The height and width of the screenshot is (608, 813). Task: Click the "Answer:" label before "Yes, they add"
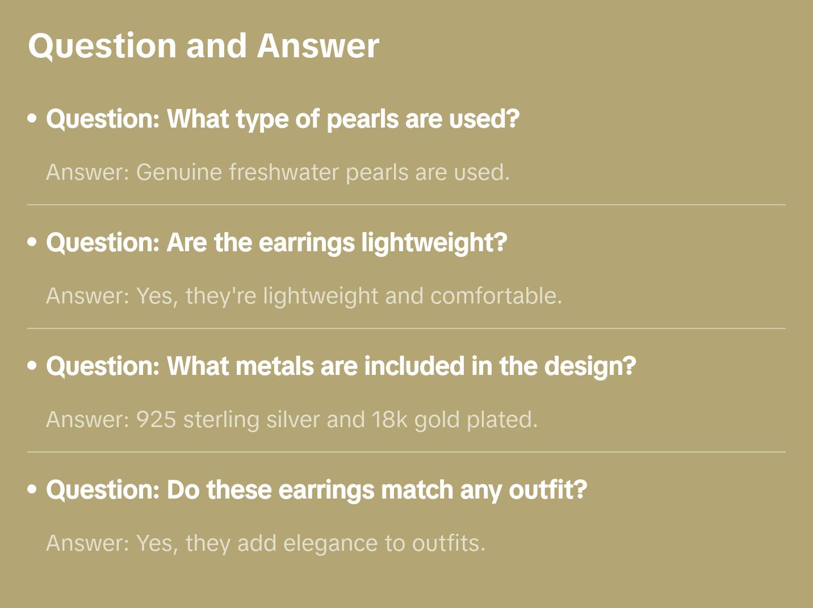click(x=88, y=543)
